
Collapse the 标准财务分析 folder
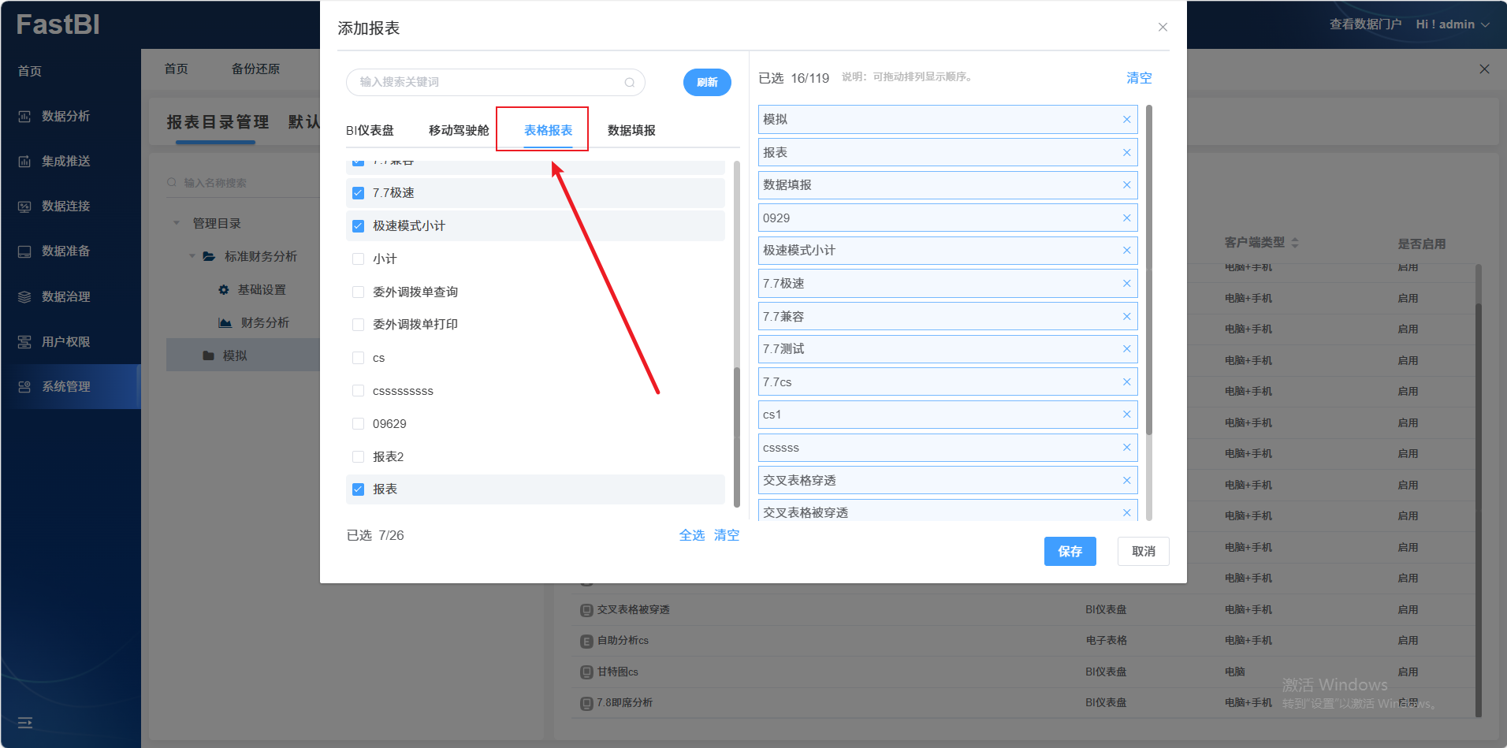pyautogui.click(x=192, y=257)
